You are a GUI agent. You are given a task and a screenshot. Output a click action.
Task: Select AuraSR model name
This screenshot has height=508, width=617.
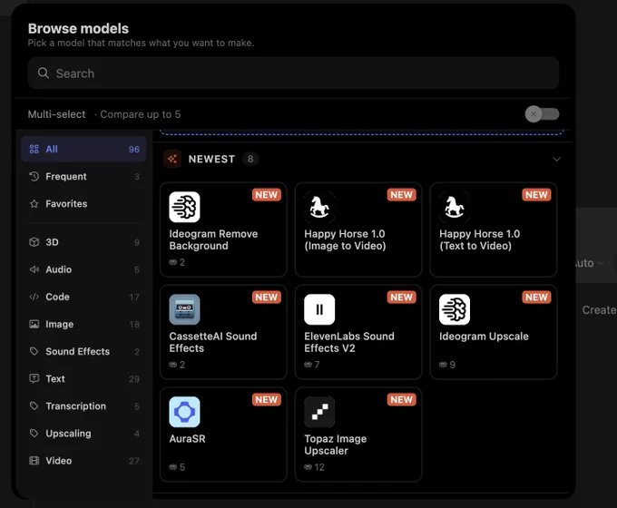tap(187, 439)
